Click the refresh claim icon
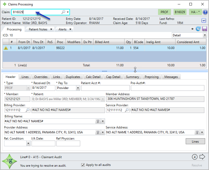Image resolution: width=209 pixels, height=170 pixels. coord(198,29)
